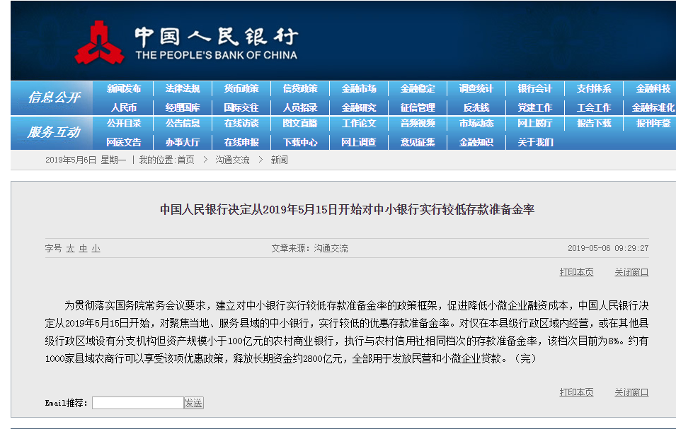Click the article headline about 存款准备金率
Screen dimensions: 676x429
[x=347, y=209]
